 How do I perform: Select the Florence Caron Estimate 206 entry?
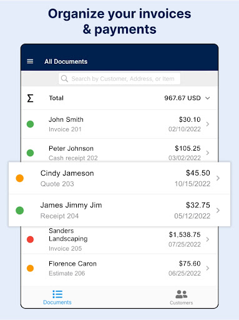[x=119, y=268]
